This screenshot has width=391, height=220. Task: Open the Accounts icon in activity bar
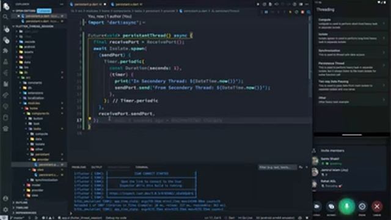click(x=5, y=199)
